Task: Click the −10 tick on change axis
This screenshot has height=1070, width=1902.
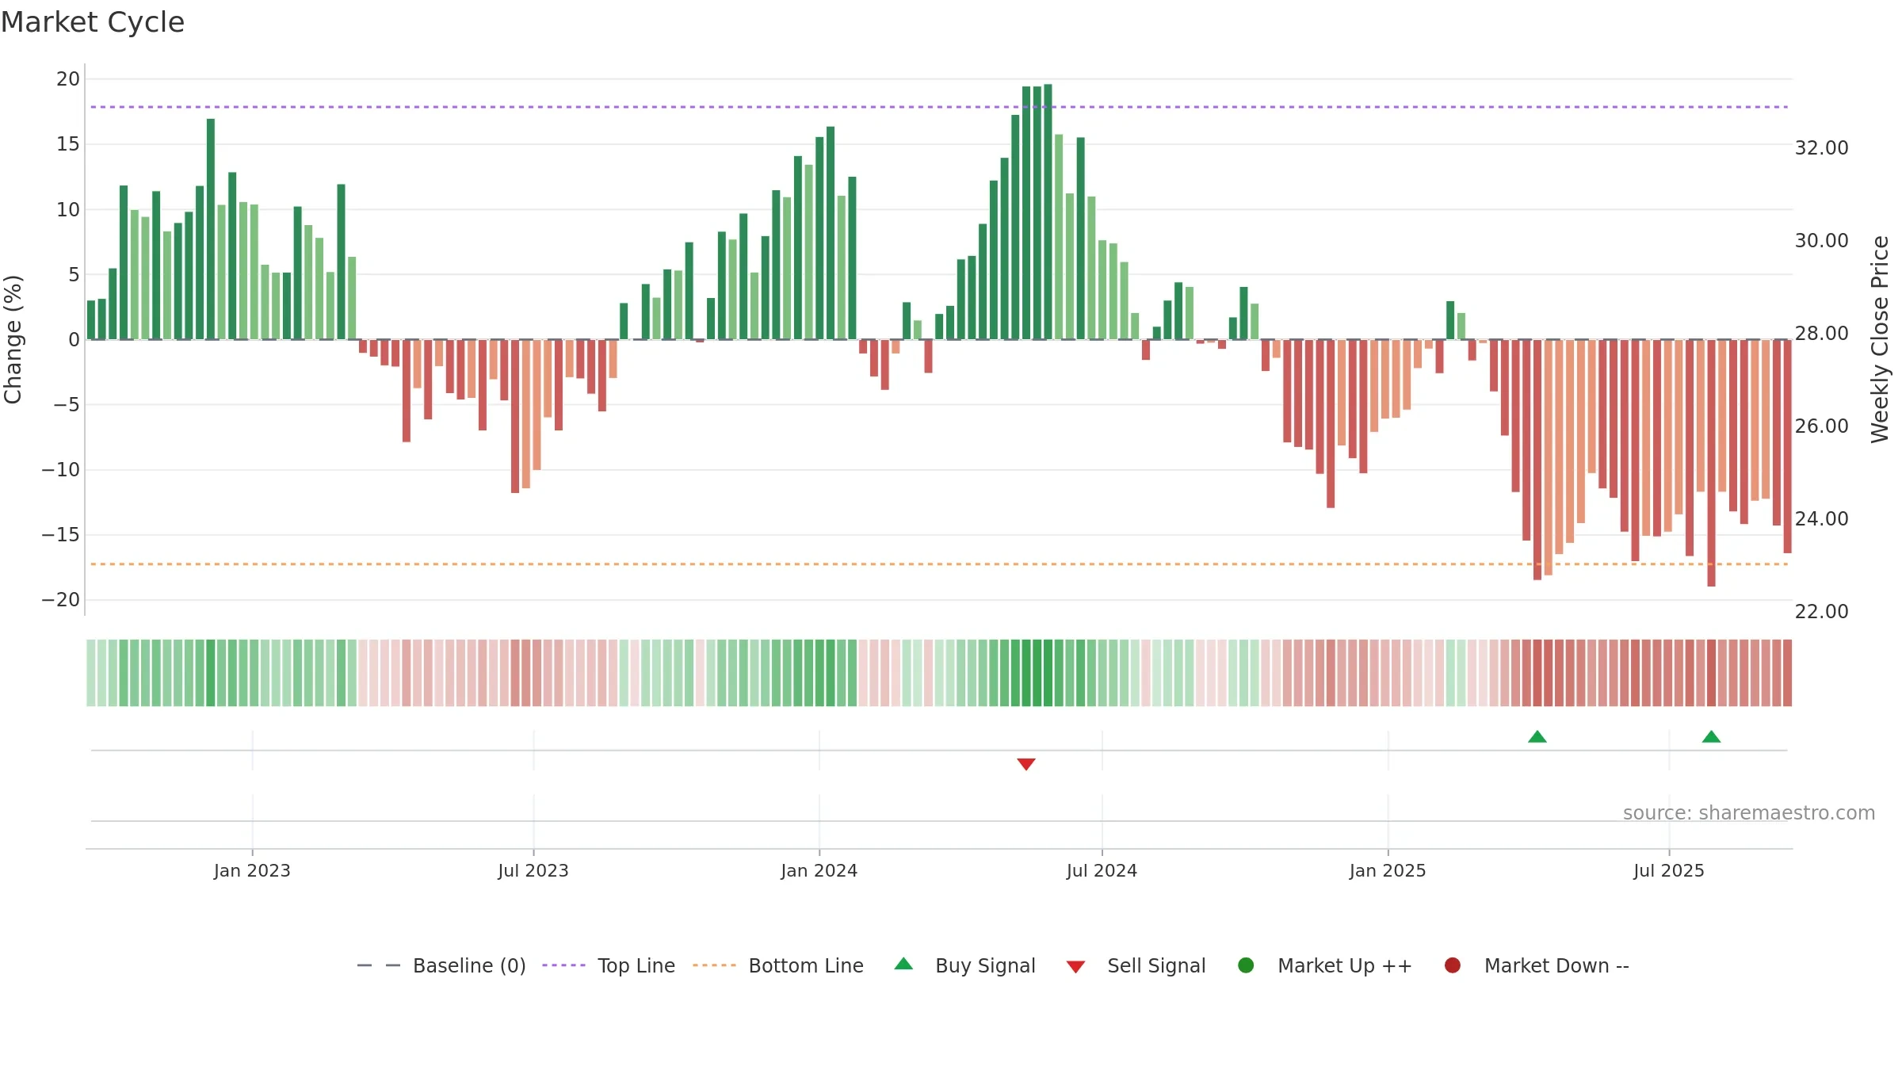Action: tap(61, 470)
